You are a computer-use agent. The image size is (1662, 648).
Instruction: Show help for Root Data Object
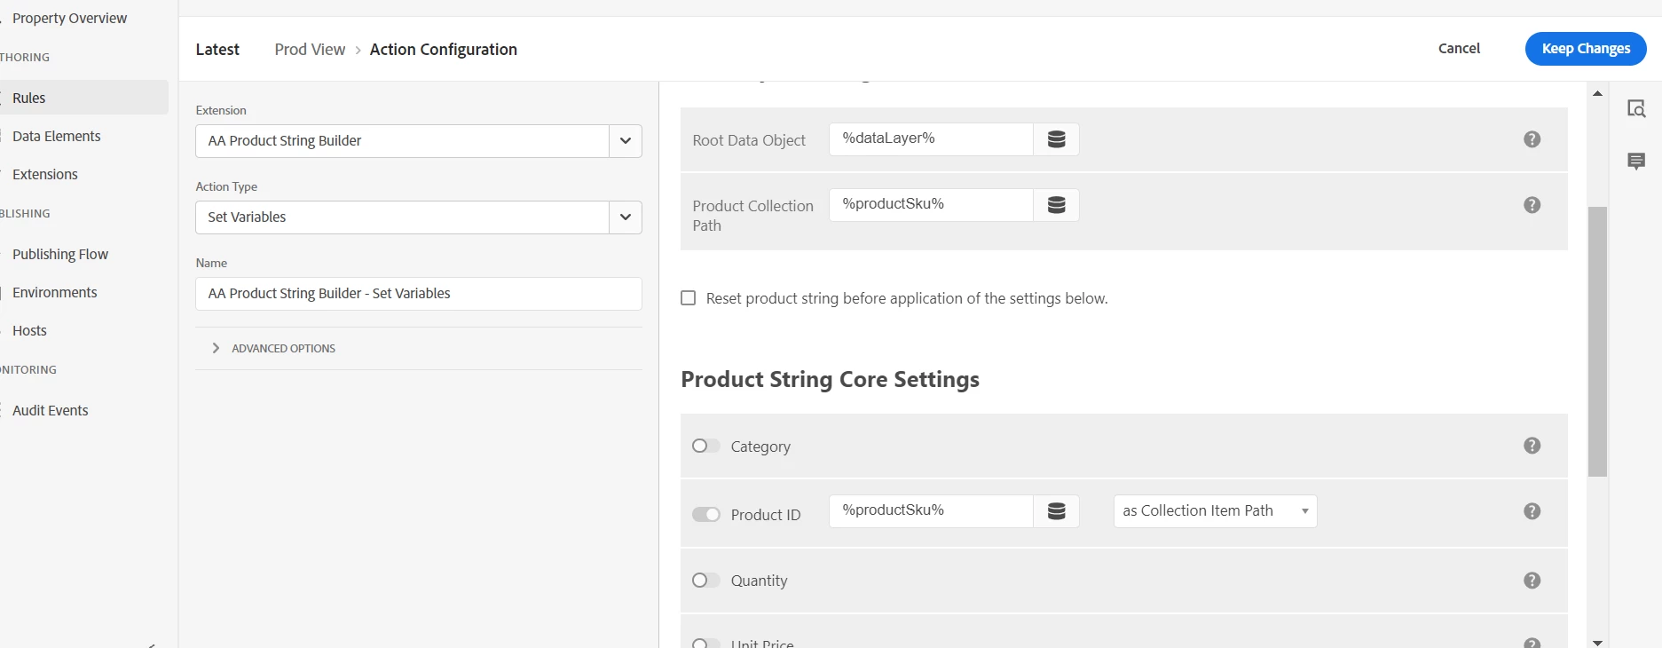tap(1532, 139)
